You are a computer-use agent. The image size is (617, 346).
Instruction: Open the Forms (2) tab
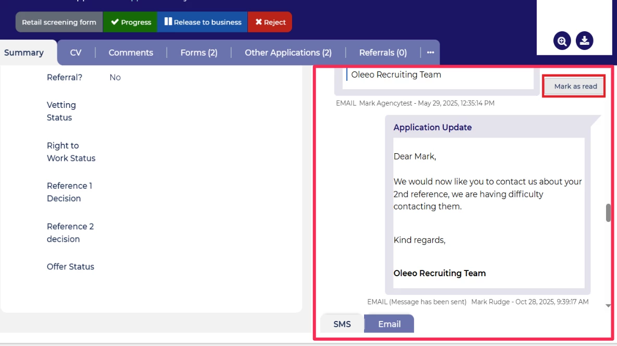(x=199, y=53)
